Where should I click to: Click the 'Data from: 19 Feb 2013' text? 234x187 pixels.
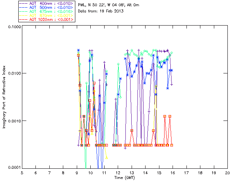coord(101,11)
